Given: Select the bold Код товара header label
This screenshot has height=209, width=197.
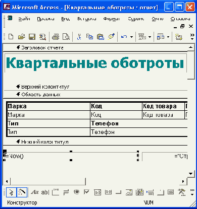Looking at the screenshot, I should (x=163, y=106).
